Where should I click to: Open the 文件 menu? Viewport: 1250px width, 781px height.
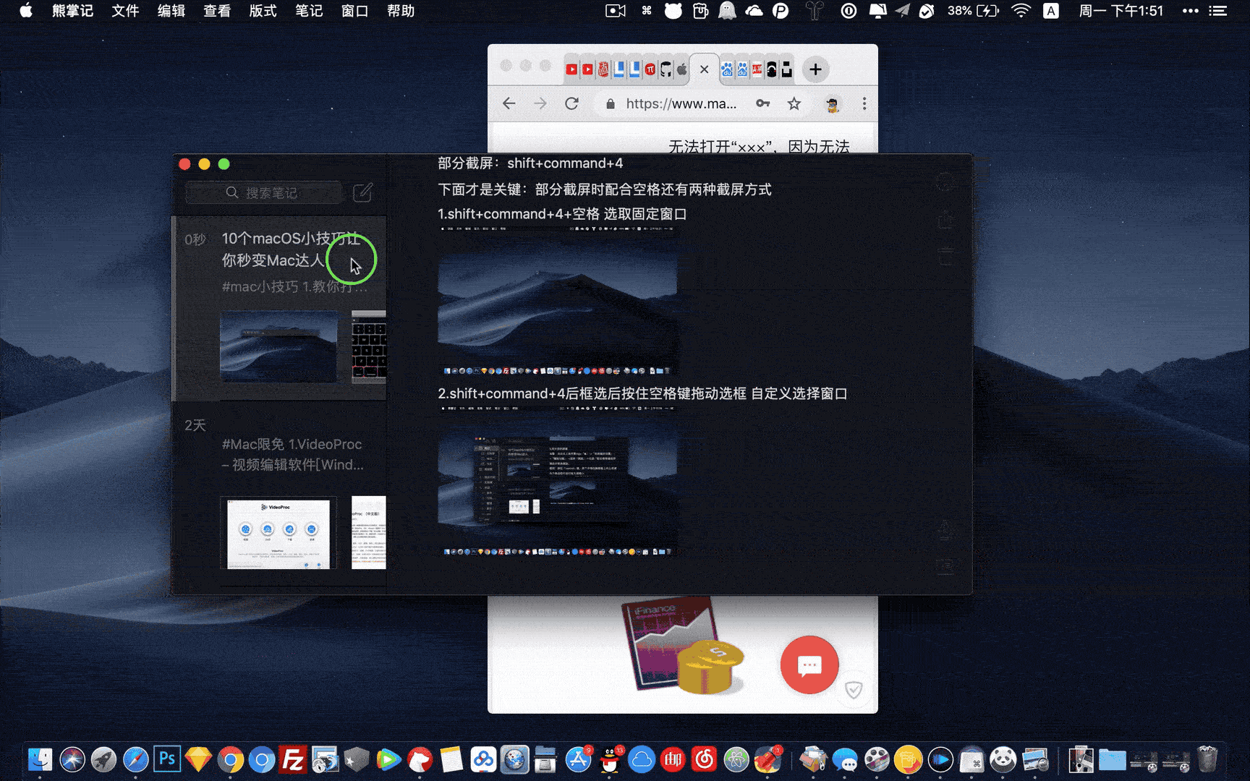[x=125, y=11]
